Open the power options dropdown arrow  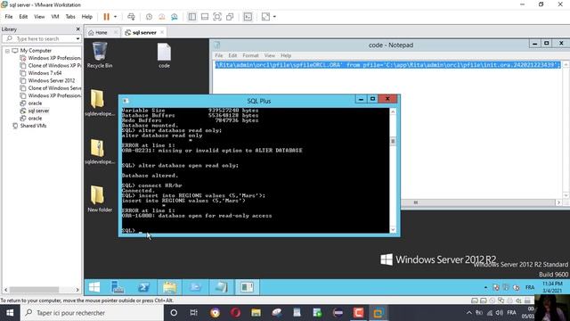pyautogui.click(x=115, y=17)
